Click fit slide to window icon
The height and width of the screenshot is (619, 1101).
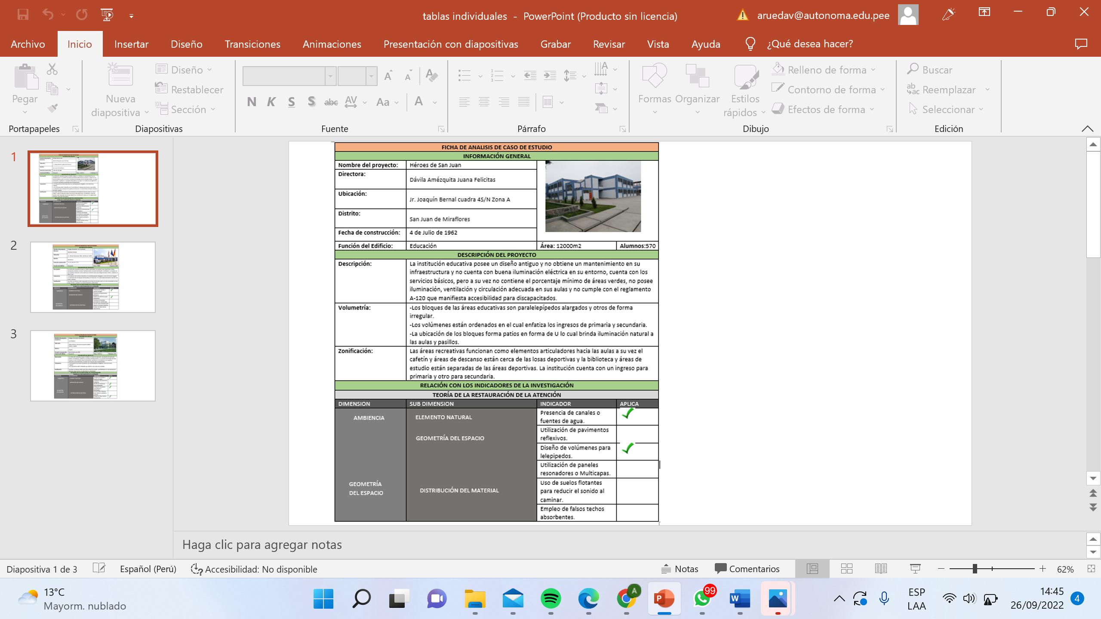coord(1091,569)
